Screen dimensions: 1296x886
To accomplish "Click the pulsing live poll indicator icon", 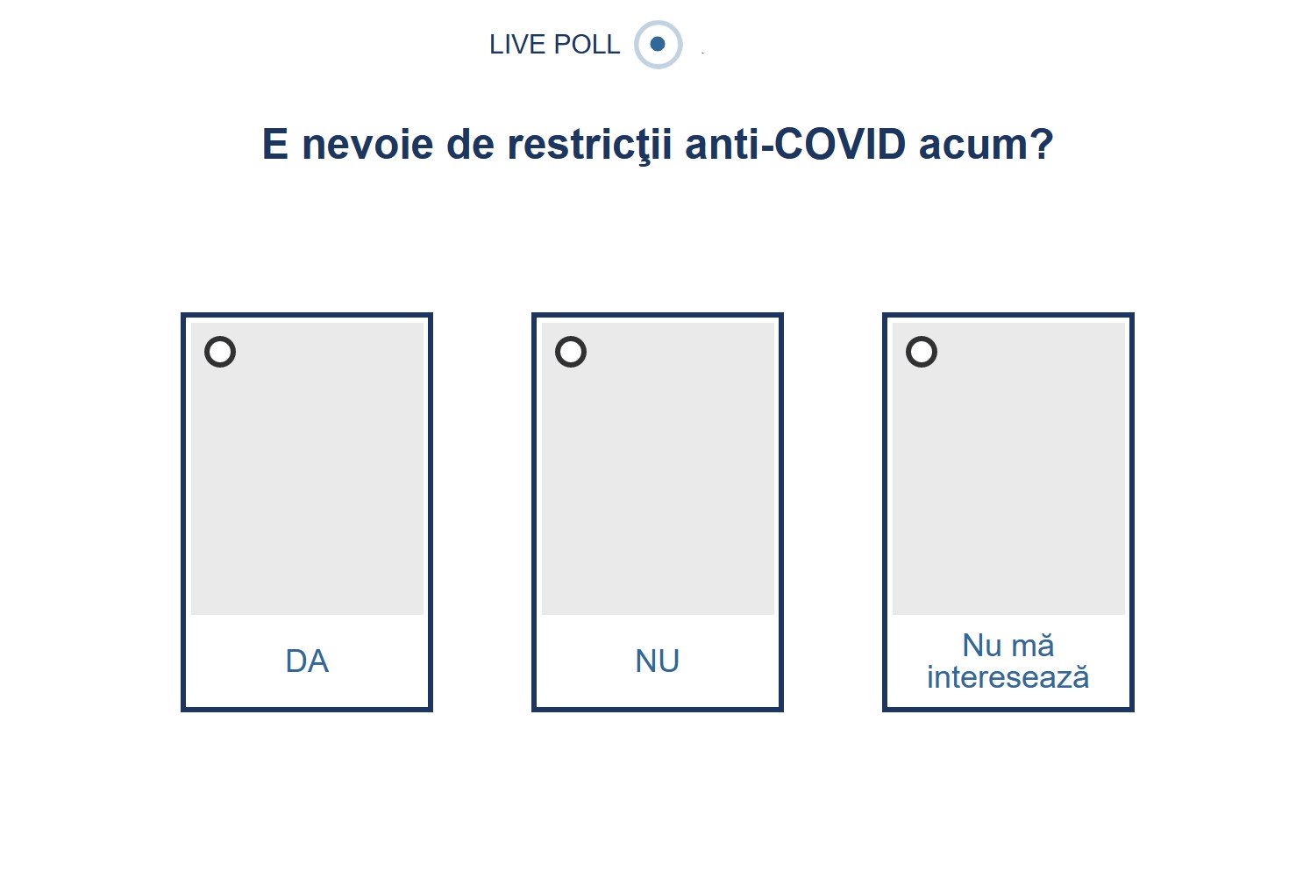I will [x=658, y=44].
